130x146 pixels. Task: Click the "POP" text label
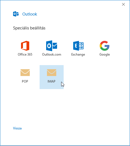(x=25, y=81)
